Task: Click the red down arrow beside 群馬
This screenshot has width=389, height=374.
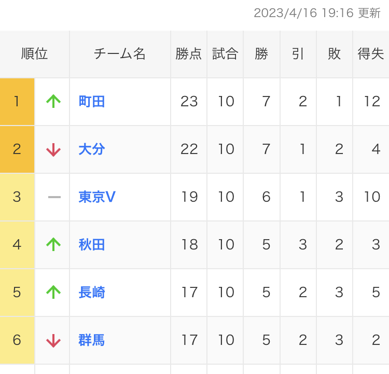Action: (53, 340)
